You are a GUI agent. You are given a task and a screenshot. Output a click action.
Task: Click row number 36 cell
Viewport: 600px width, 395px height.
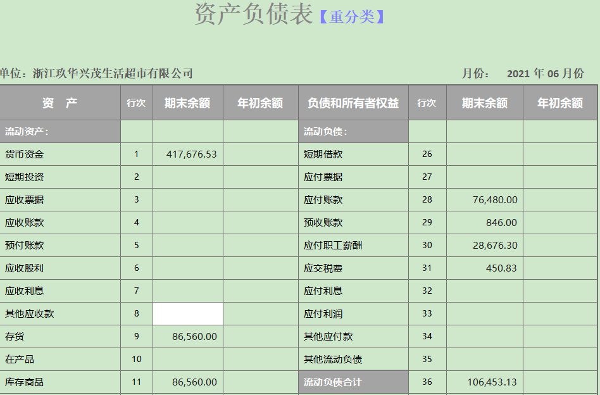point(427,382)
